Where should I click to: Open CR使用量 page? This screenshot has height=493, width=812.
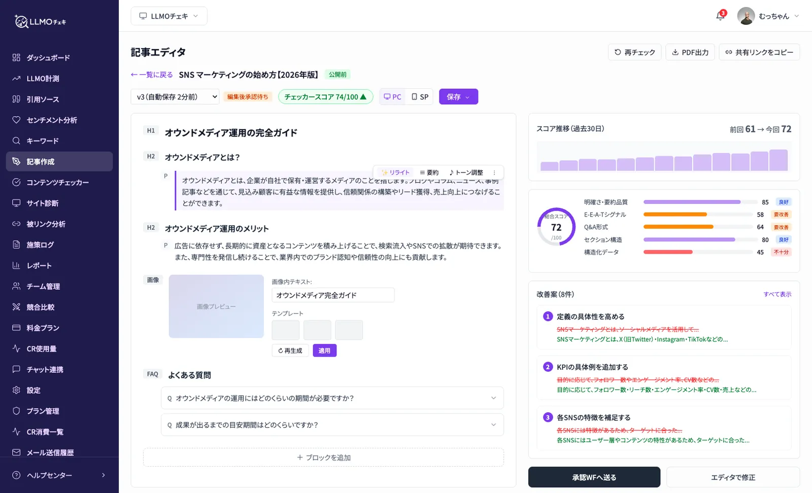point(59,349)
